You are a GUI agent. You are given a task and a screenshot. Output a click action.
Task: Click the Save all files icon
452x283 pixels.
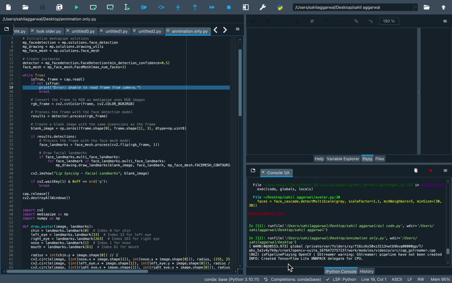tap(59, 7)
